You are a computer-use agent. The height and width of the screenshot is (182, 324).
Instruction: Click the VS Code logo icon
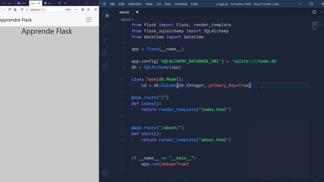(x=103, y=4)
